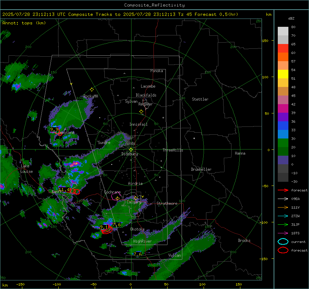Click the cyan current ellipse legend icon

(x=283, y=242)
